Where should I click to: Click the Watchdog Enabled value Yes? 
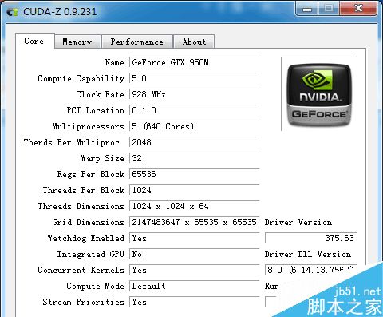point(195,239)
